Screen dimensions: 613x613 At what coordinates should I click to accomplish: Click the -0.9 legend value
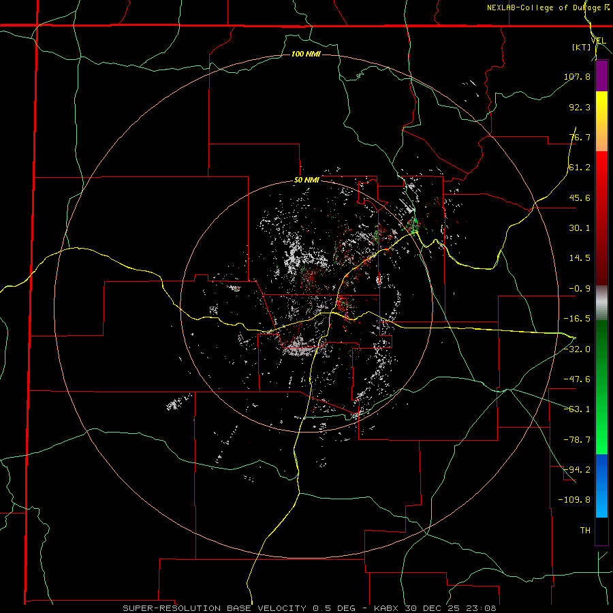[x=580, y=289]
